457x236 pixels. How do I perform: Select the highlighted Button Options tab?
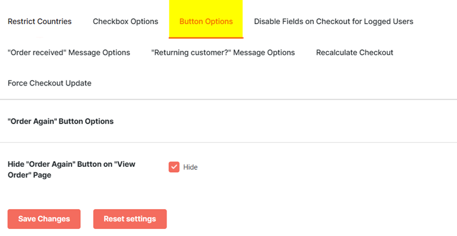tap(206, 22)
